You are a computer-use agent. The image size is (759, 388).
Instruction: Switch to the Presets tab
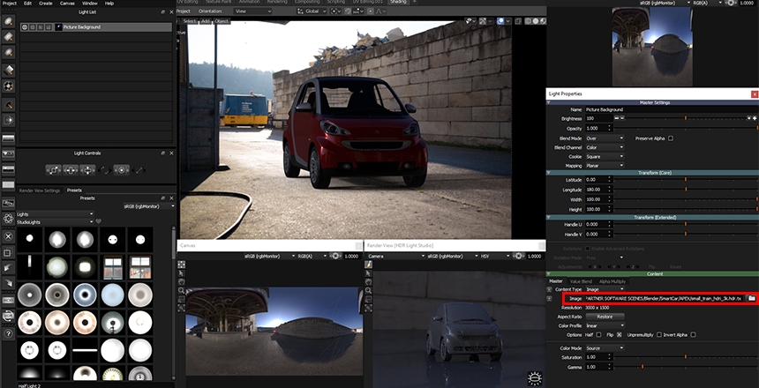click(74, 190)
